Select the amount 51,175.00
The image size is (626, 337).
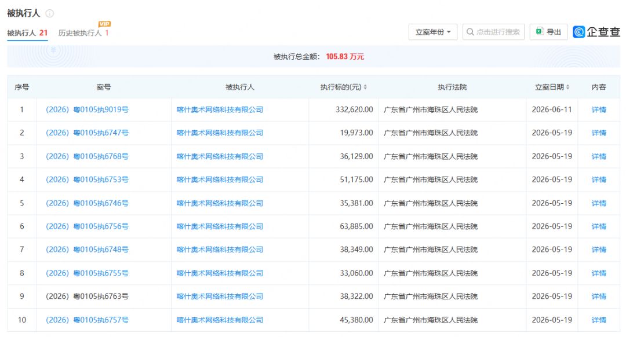pos(356,180)
